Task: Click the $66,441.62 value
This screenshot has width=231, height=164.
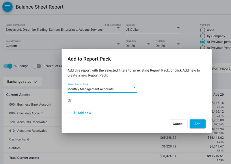Action: (x=216, y=138)
